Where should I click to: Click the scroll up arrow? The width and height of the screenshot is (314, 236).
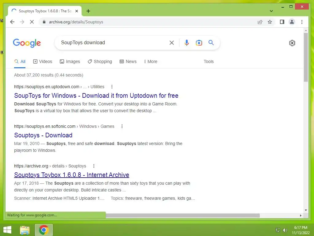(306, 31)
